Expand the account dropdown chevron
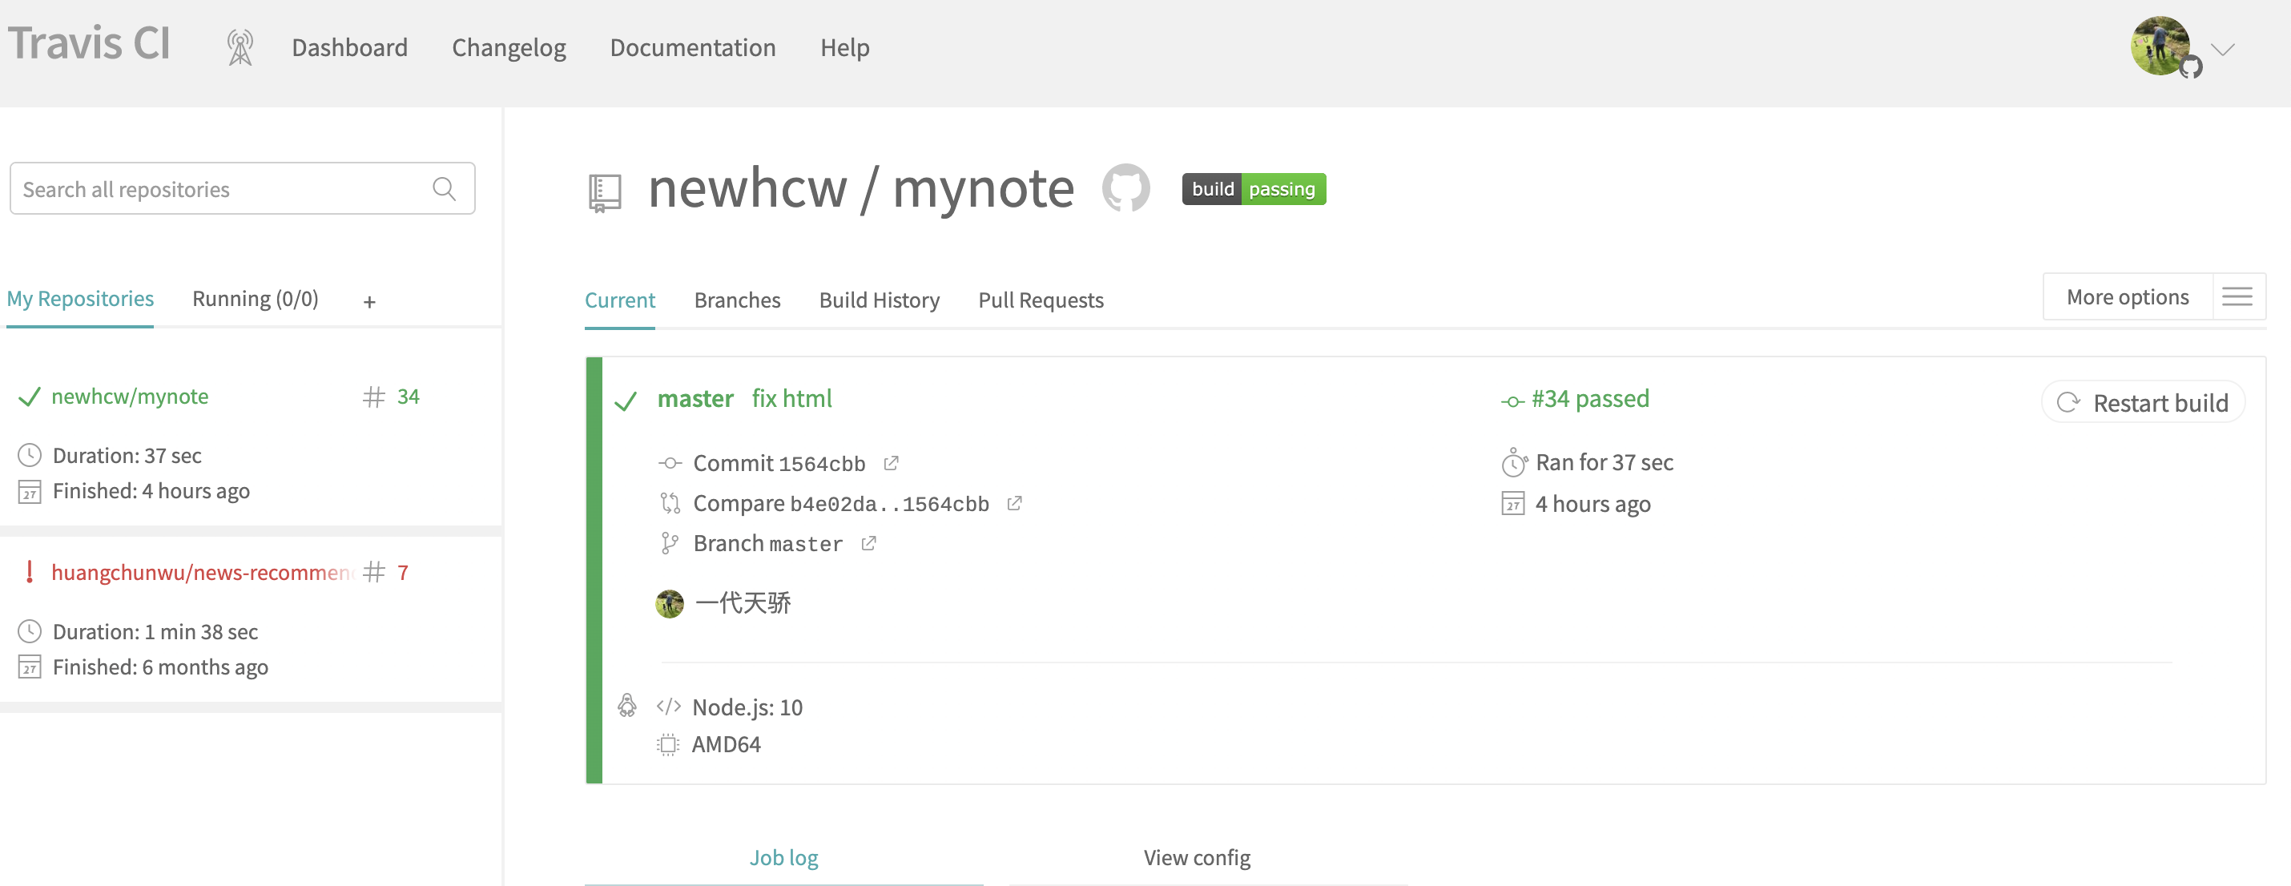 click(2223, 50)
